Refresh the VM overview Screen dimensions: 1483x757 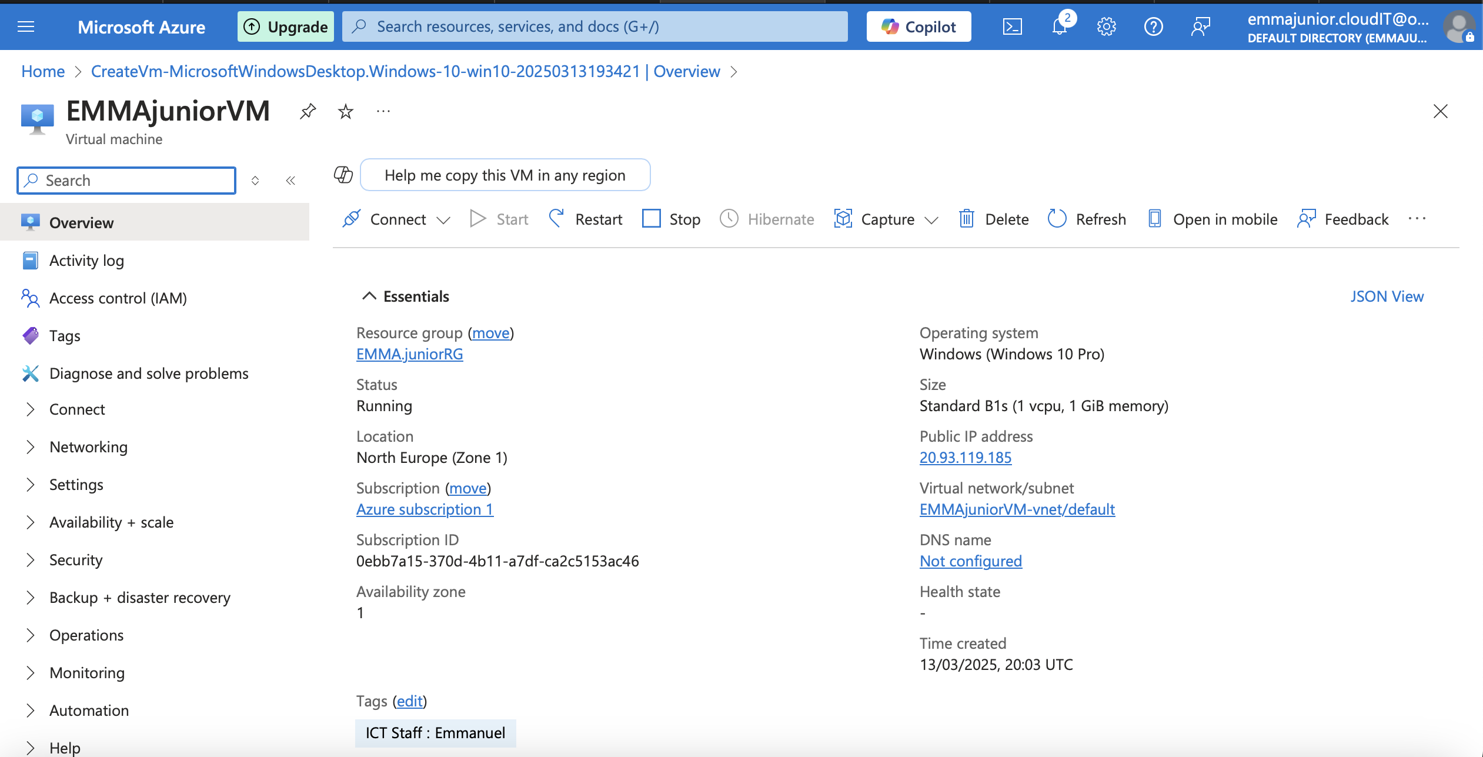(x=1087, y=219)
